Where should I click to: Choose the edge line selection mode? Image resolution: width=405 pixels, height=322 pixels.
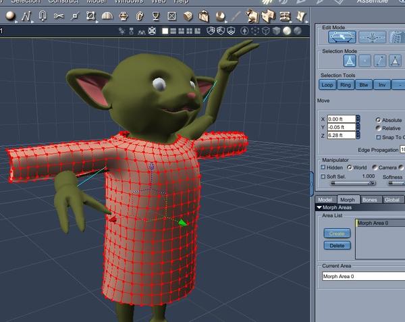click(x=379, y=61)
